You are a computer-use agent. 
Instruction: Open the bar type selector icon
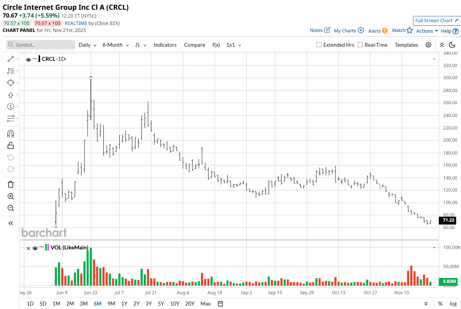(138, 45)
